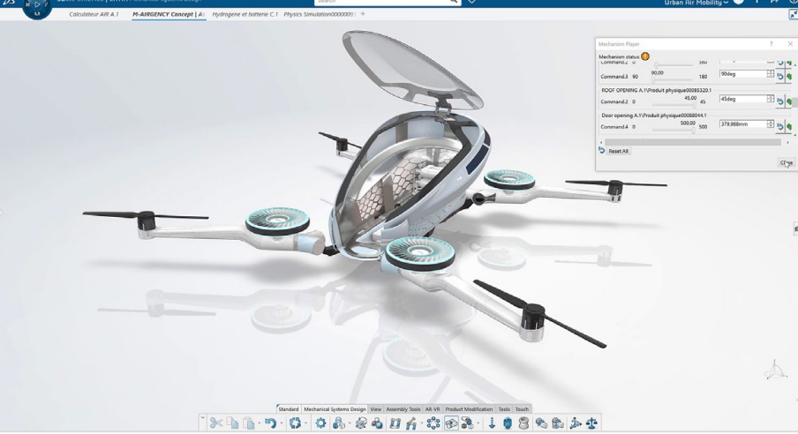Select the blue downward arrow tool
The height and width of the screenshot is (434, 798).
(x=492, y=423)
